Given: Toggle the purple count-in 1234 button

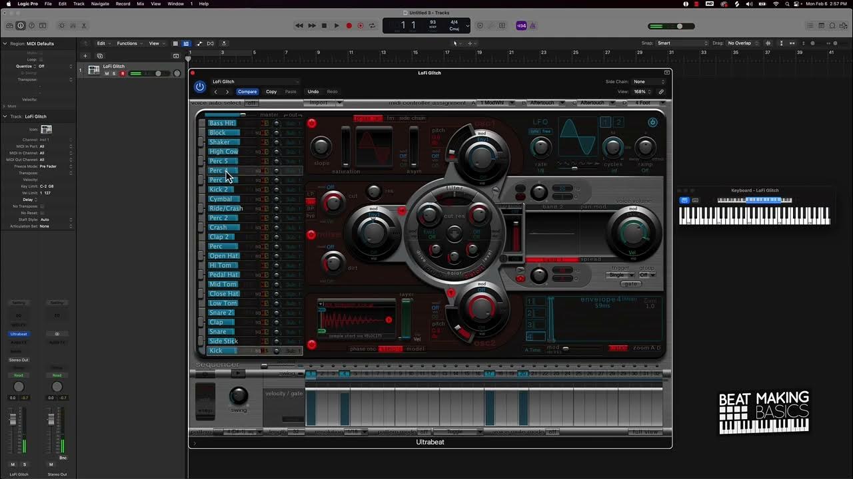Looking at the screenshot, I should pos(521,26).
